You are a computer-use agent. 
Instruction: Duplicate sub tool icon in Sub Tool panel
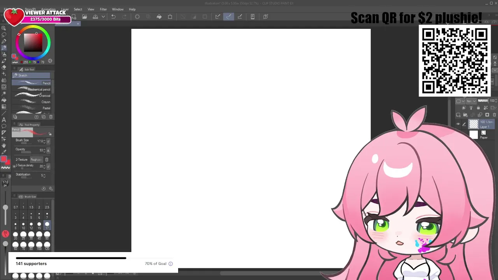click(x=44, y=117)
